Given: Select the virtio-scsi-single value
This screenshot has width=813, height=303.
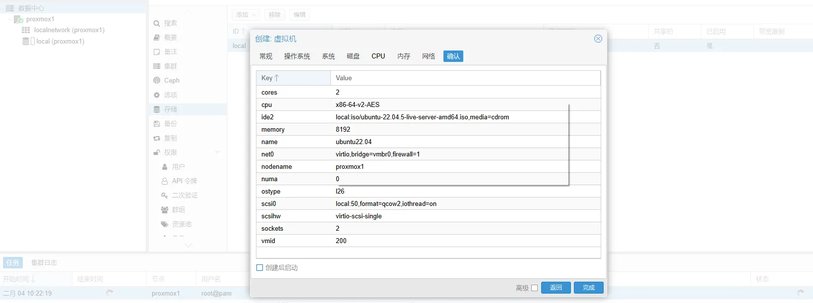Looking at the screenshot, I should coord(359,216).
